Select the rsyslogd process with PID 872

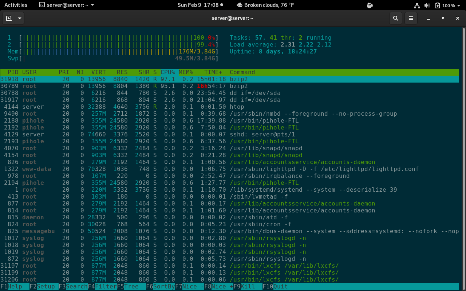click(x=230, y=259)
